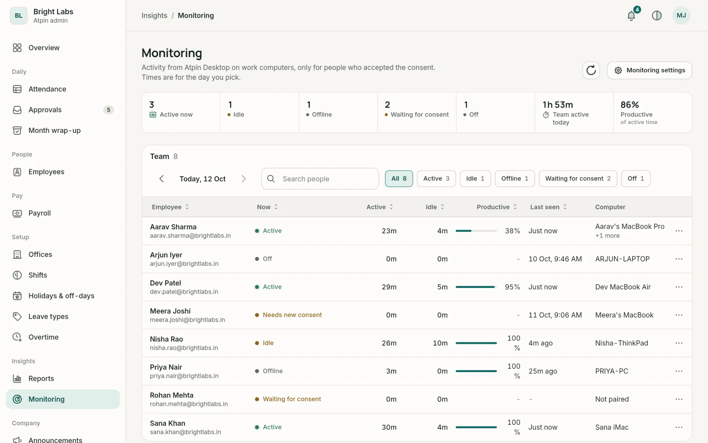
Task: Open Approvals page
Action: coord(63,110)
